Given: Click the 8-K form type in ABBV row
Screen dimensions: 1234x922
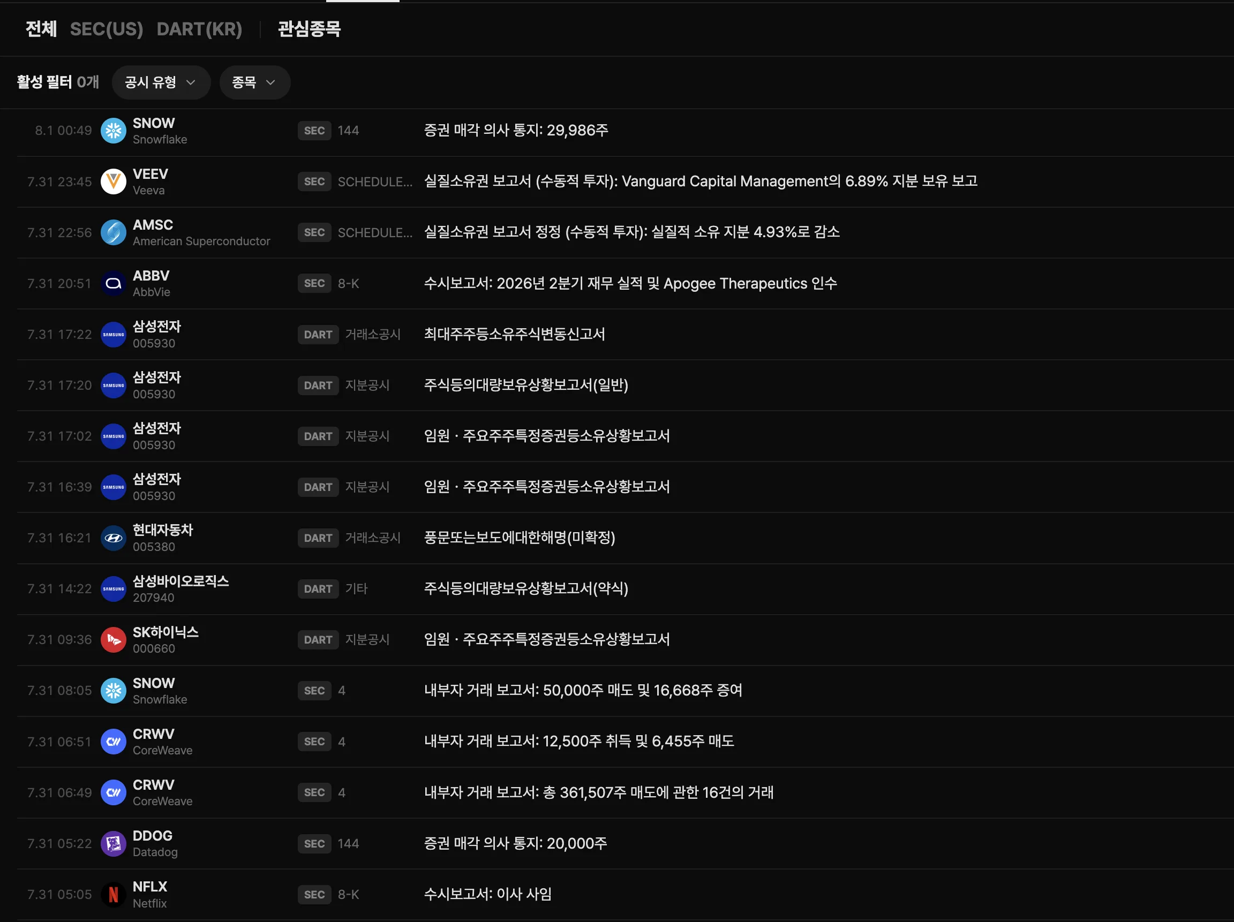Looking at the screenshot, I should click(348, 283).
